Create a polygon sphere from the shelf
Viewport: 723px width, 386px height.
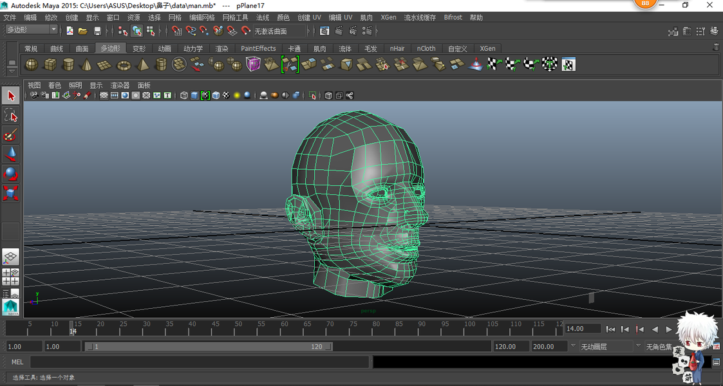[x=31, y=64]
